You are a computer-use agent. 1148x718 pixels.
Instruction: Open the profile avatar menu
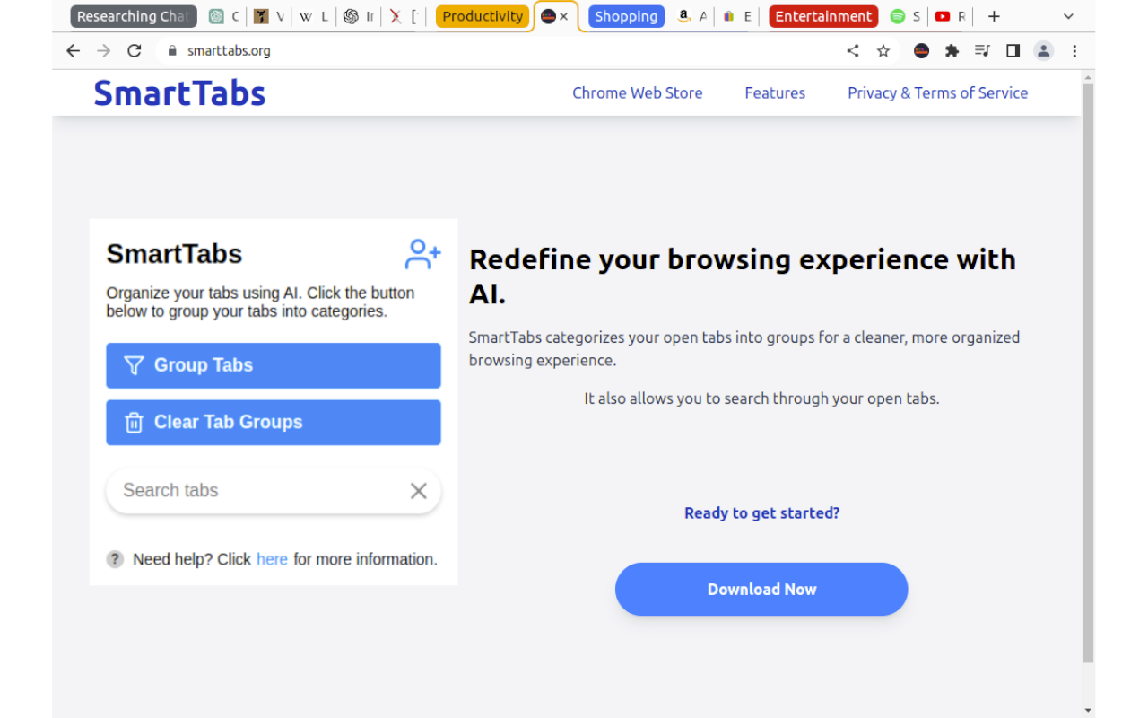(1043, 51)
